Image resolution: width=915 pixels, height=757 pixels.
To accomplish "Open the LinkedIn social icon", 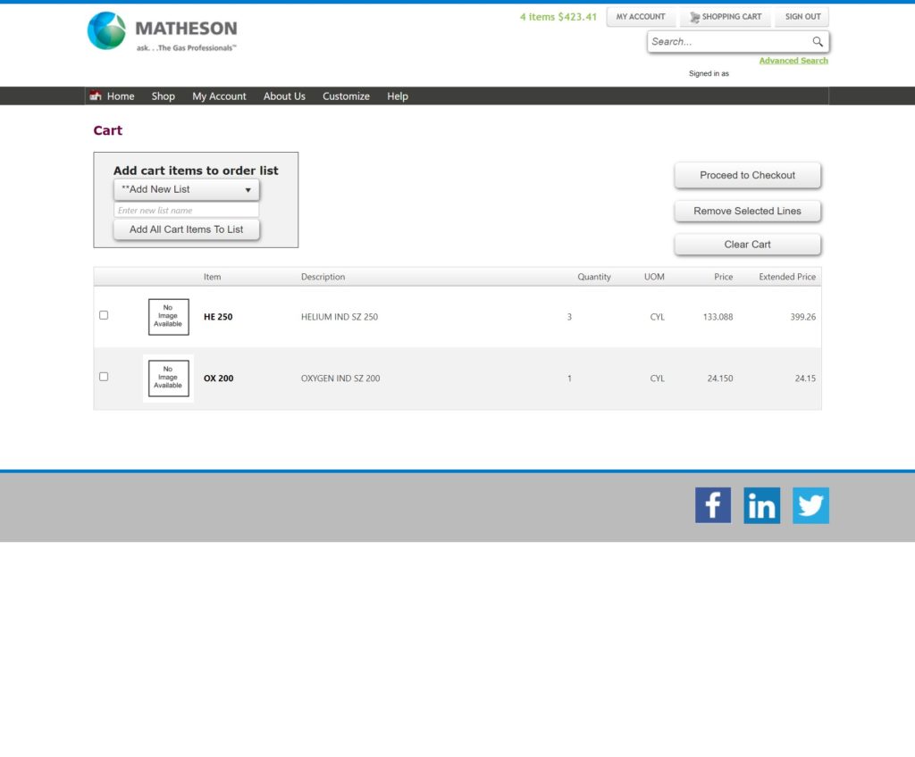I will coord(761,505).
